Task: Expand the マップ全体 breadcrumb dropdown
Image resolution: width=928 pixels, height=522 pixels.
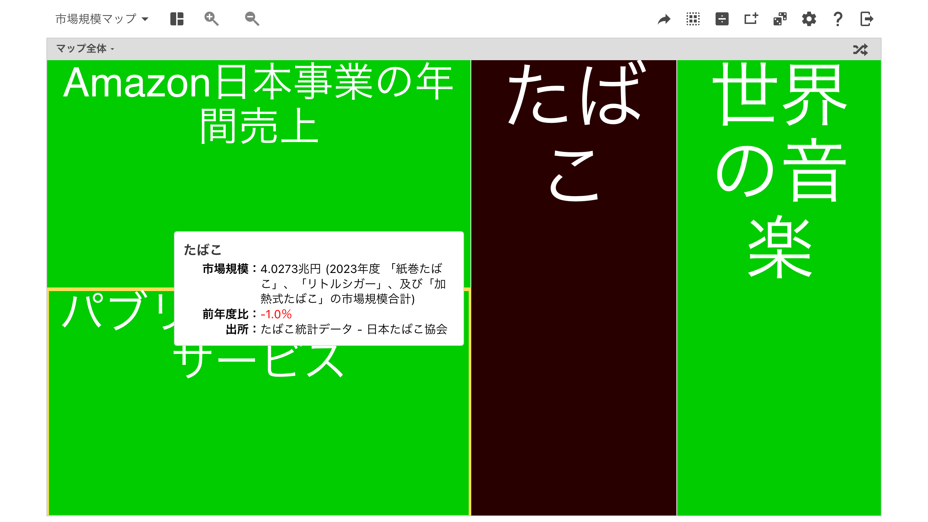Action: [x=85, y=49]
